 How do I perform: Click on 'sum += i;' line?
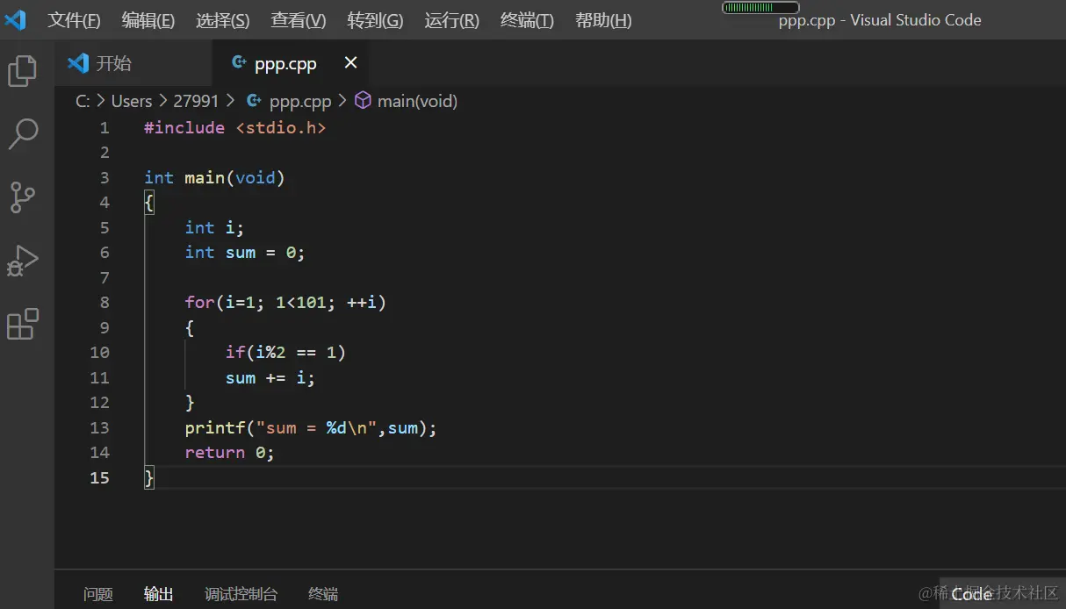(x=270, y=378)
